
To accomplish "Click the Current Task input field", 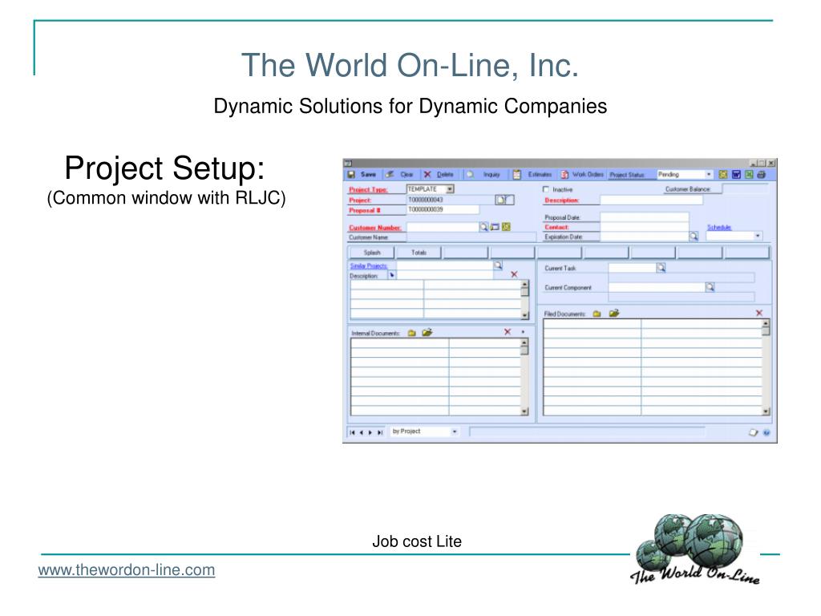I will [633, 268].
